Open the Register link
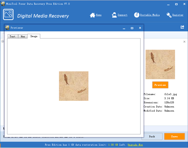188x148 pixels. pos(178,15)
